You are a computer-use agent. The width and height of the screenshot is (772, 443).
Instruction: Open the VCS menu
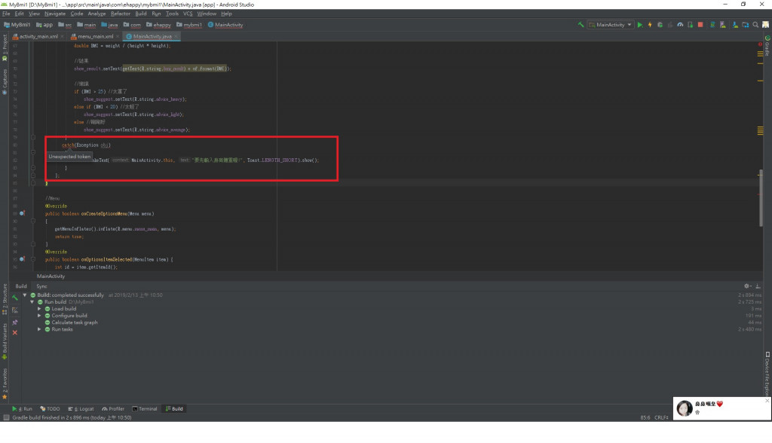188,14
